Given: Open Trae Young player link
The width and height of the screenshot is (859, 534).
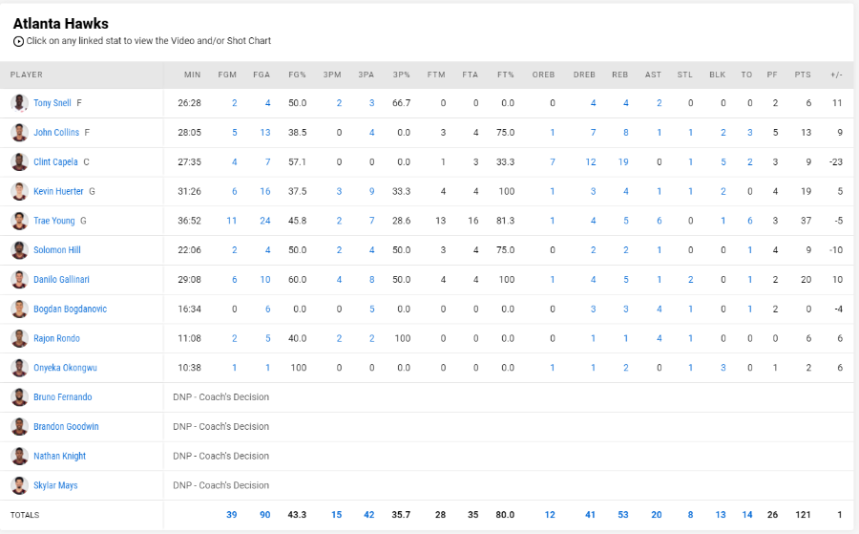Looking at the screenshot, I should [53, 221].
